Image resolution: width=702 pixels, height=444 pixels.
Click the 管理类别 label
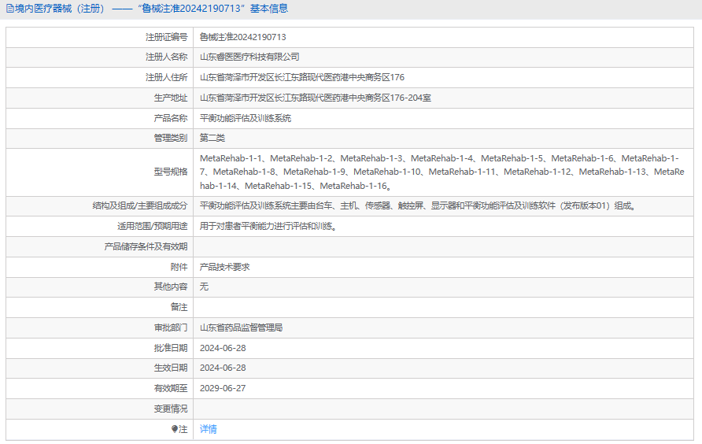pos(171,138)
